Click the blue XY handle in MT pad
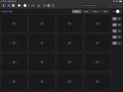This screenshot has width=123, height=92. [x=97, y=43]
